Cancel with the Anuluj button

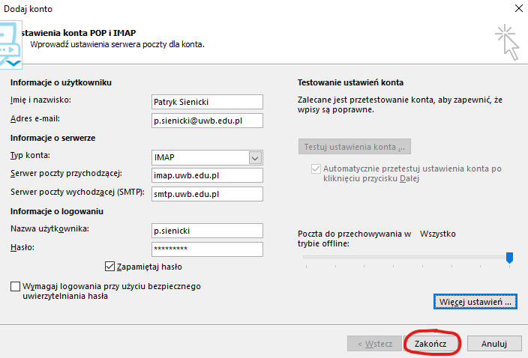tap(494, 344)
